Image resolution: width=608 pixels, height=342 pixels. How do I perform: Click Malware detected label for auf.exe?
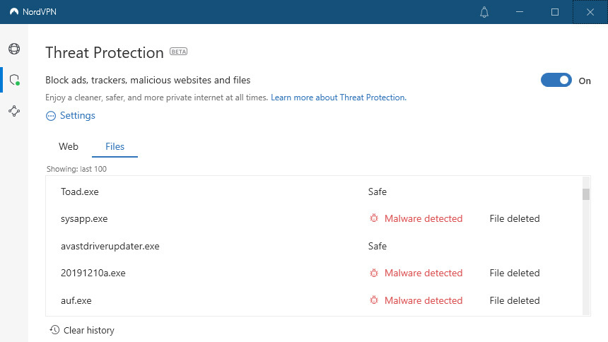(423, 300)
